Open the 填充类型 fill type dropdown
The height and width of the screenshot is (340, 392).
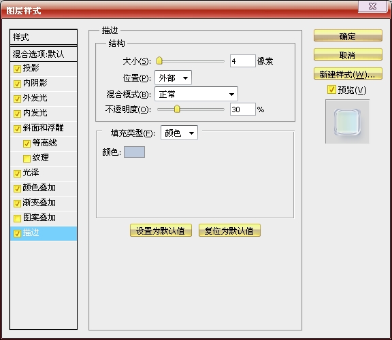[179, 133]
